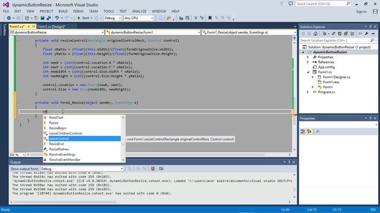Toggle auto-hide pin on the Properties panel

[x=370, y=118]
